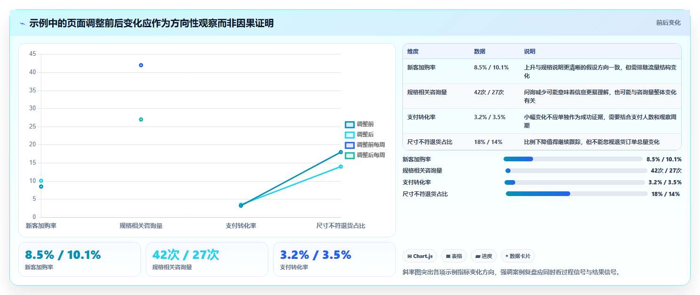Click the explanation beginning 比例下降值得继续跟踪
The image size is (700, 295).
click(x=592, y=142)
